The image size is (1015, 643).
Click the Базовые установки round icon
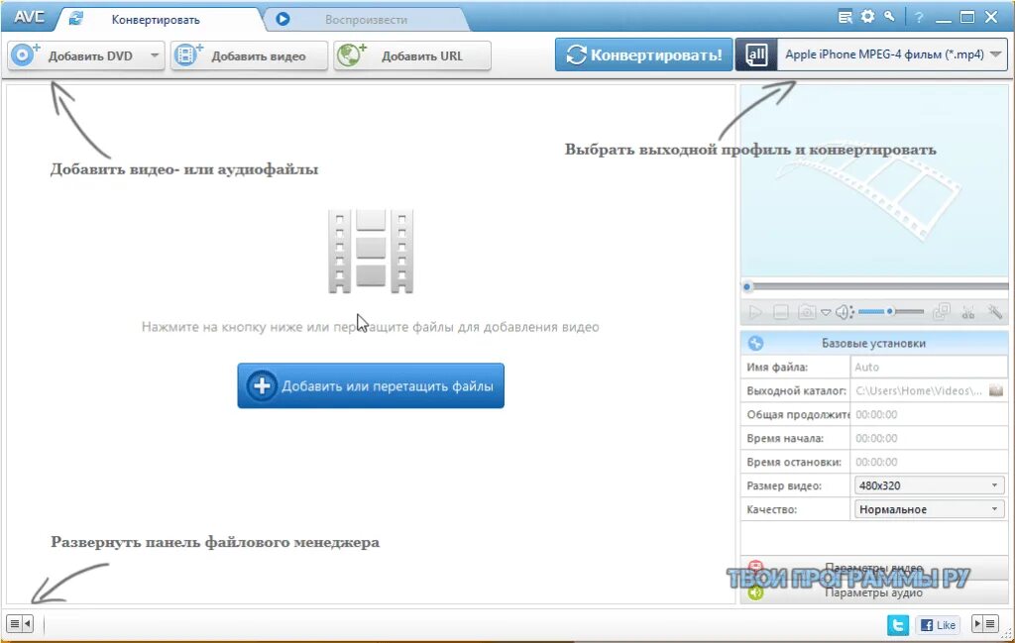pos(755,344)
